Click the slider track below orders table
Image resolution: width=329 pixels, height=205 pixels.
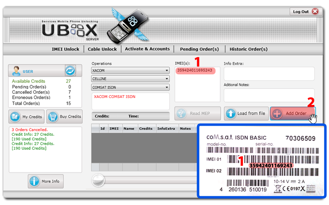tap(150, 180)
